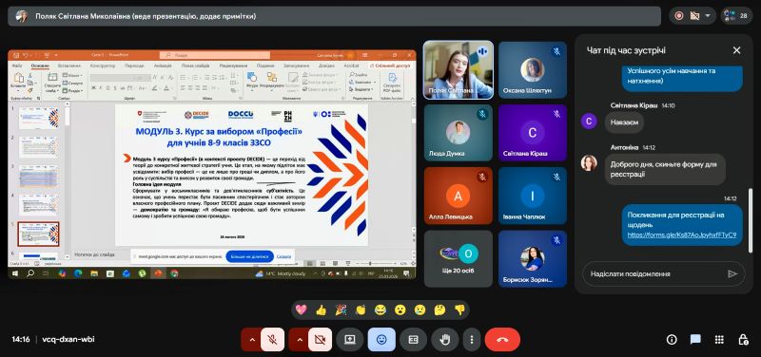Image resolution: width=761 pixels, height=357 pixels.
Task: Send the surprised face reaction
Action: point(400,310)
